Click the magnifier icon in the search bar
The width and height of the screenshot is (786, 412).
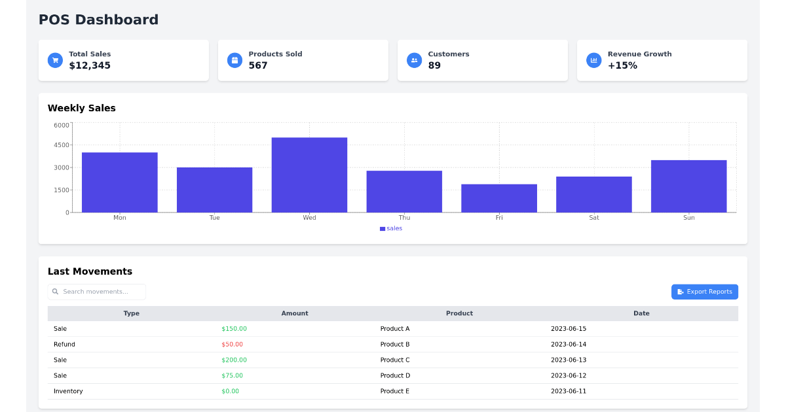tap(56, 292)
